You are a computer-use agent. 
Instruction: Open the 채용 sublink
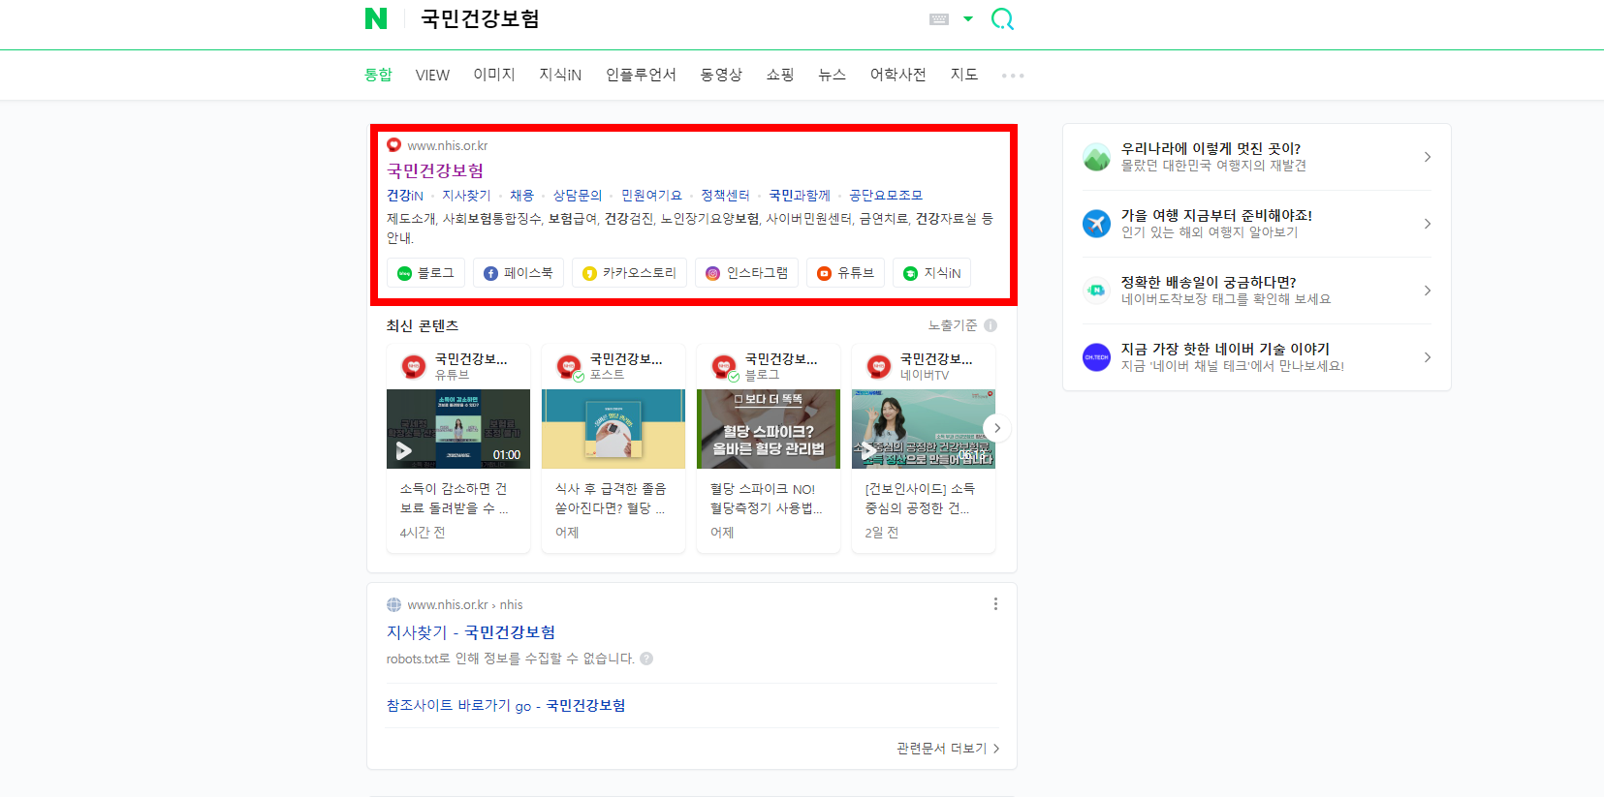(521, 195)
